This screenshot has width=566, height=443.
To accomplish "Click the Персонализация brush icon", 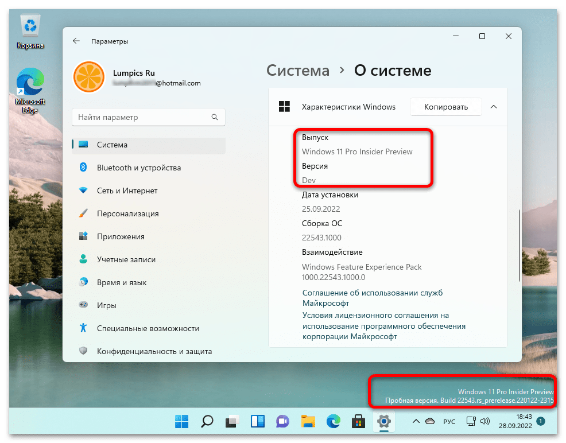I will click(83, 213).
